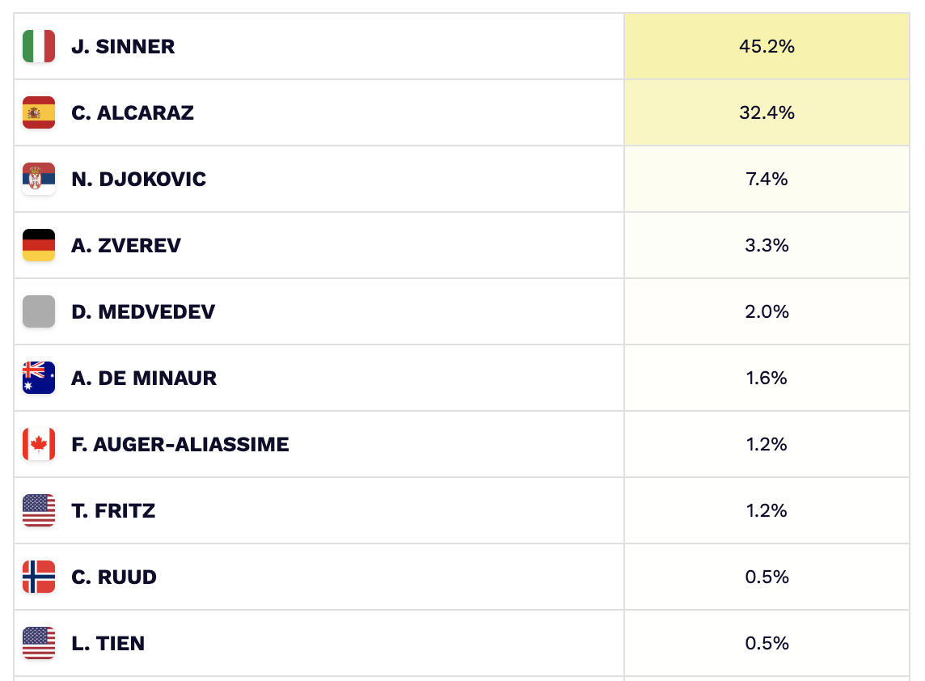Click the German flag beside A. Zverev

[x=39, y=245]
